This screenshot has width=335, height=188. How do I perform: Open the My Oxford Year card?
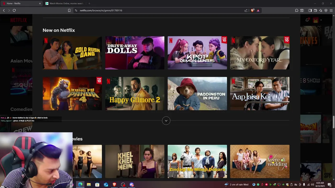[x=260, y=53]
